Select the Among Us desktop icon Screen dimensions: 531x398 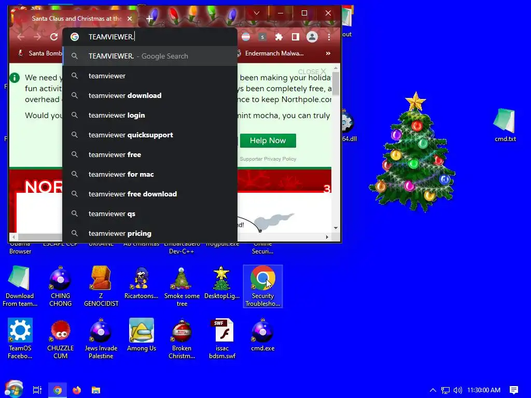(x=141, y=335)
